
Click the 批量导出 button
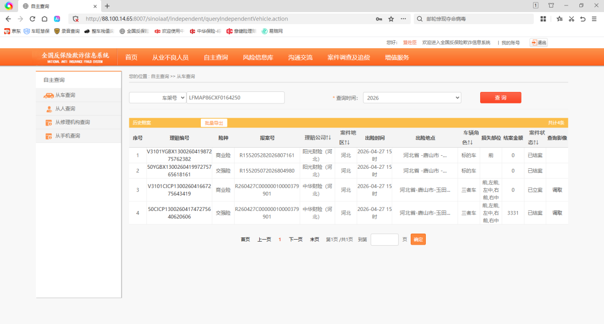(x=213, y=123)
